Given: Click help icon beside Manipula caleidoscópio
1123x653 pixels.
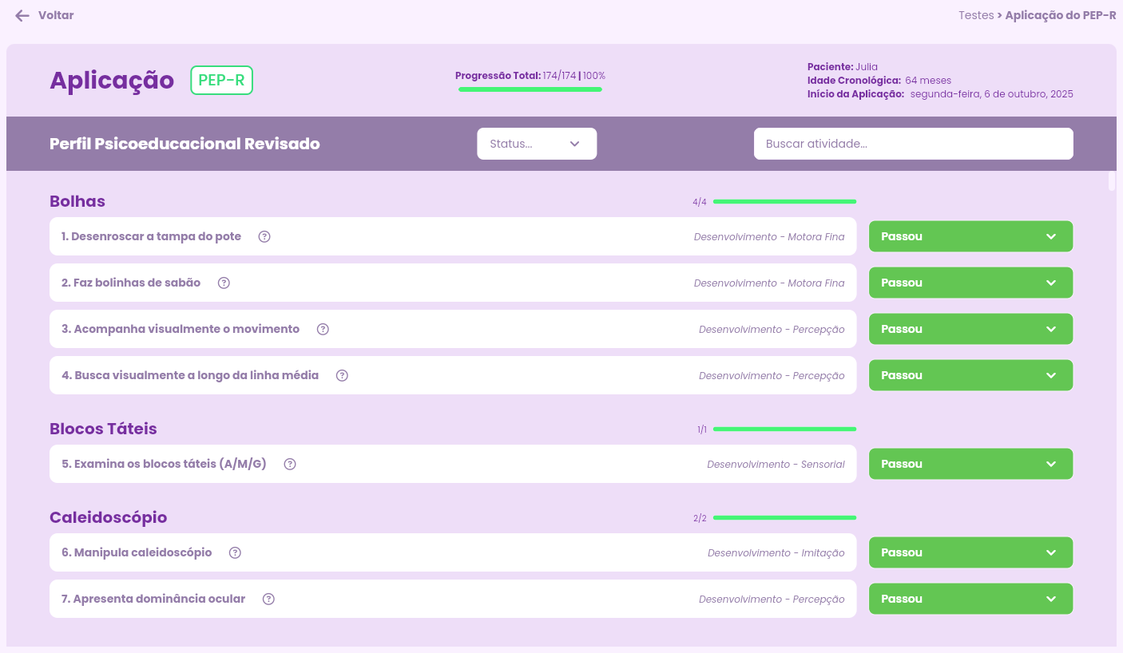Looking at the screenshot, I should coord(235,552).
